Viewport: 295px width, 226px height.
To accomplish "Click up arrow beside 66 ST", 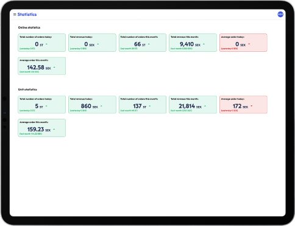I will [149, 44].
